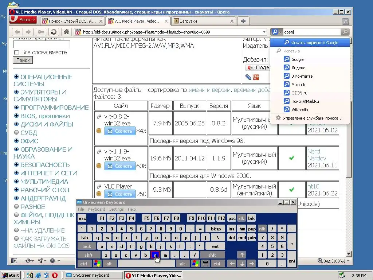
Task: Open the search engine selector dropdown
Action: pos(277,32)
